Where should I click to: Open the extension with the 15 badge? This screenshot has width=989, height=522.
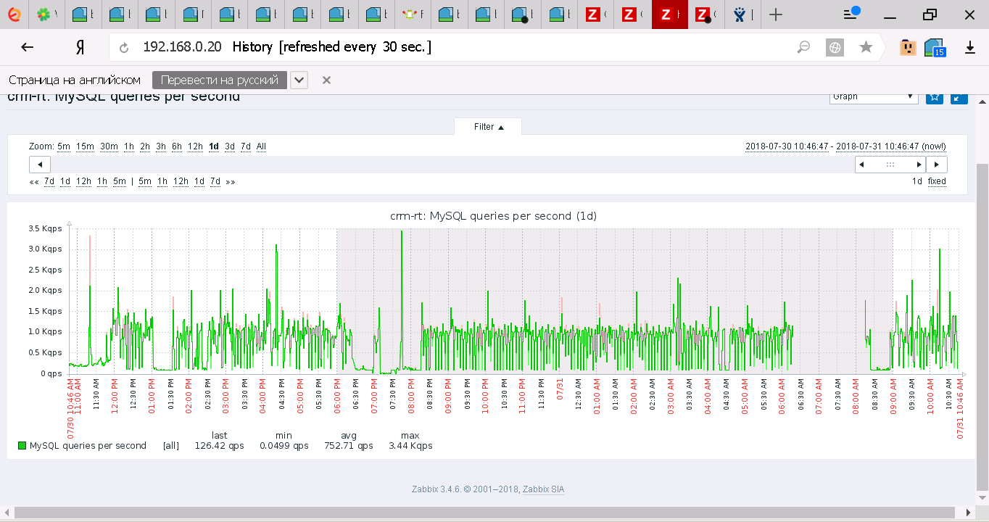pyautogui.click(x=935, y=47)
